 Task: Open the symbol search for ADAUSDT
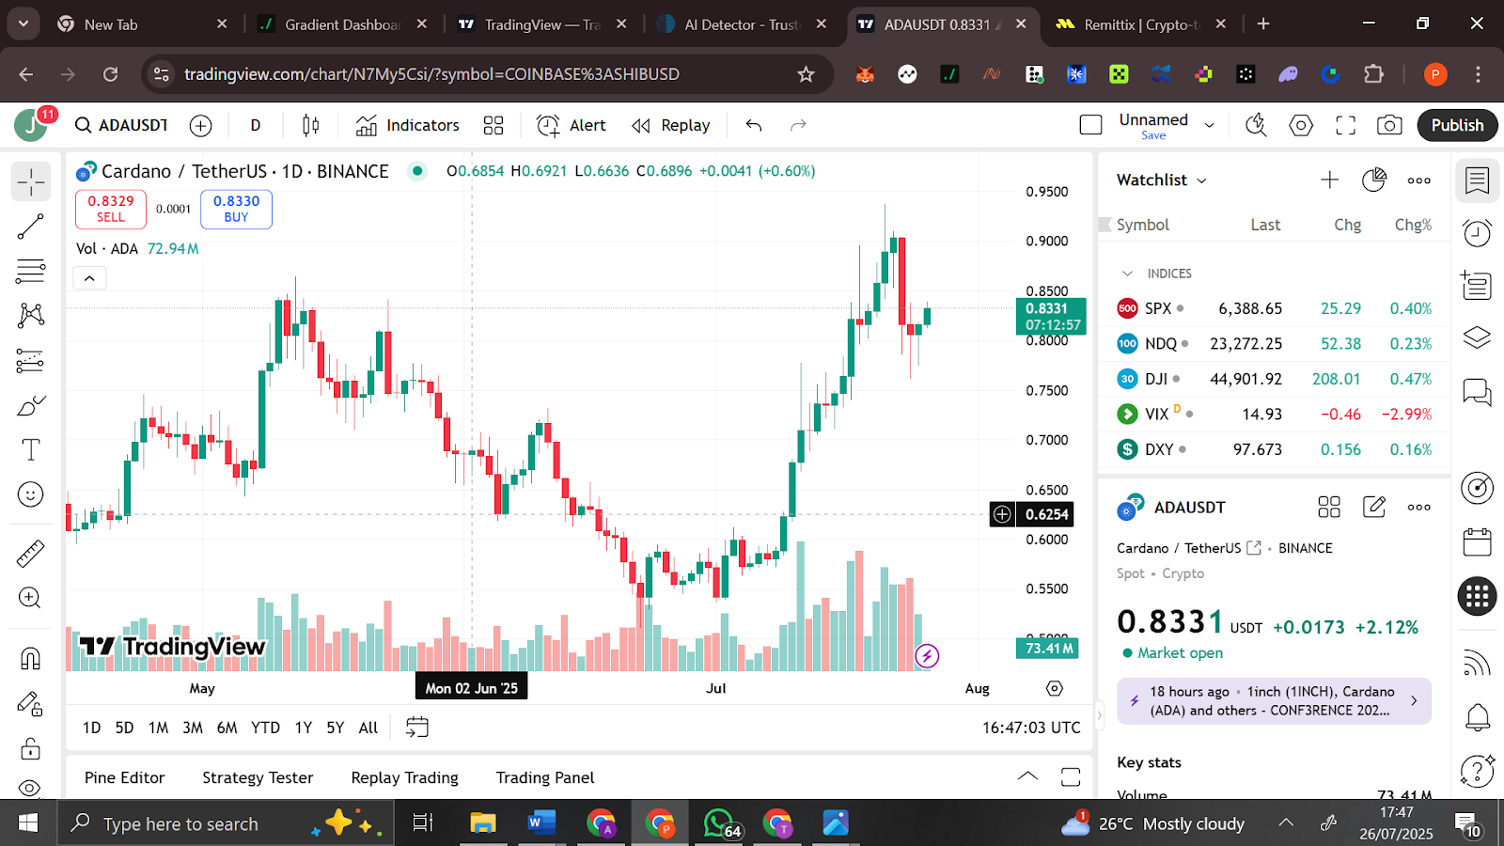[x=121, y=125]
